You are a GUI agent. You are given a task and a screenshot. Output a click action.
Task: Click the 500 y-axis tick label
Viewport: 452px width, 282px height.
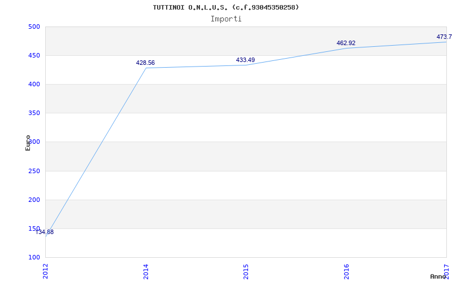(34, 27)
